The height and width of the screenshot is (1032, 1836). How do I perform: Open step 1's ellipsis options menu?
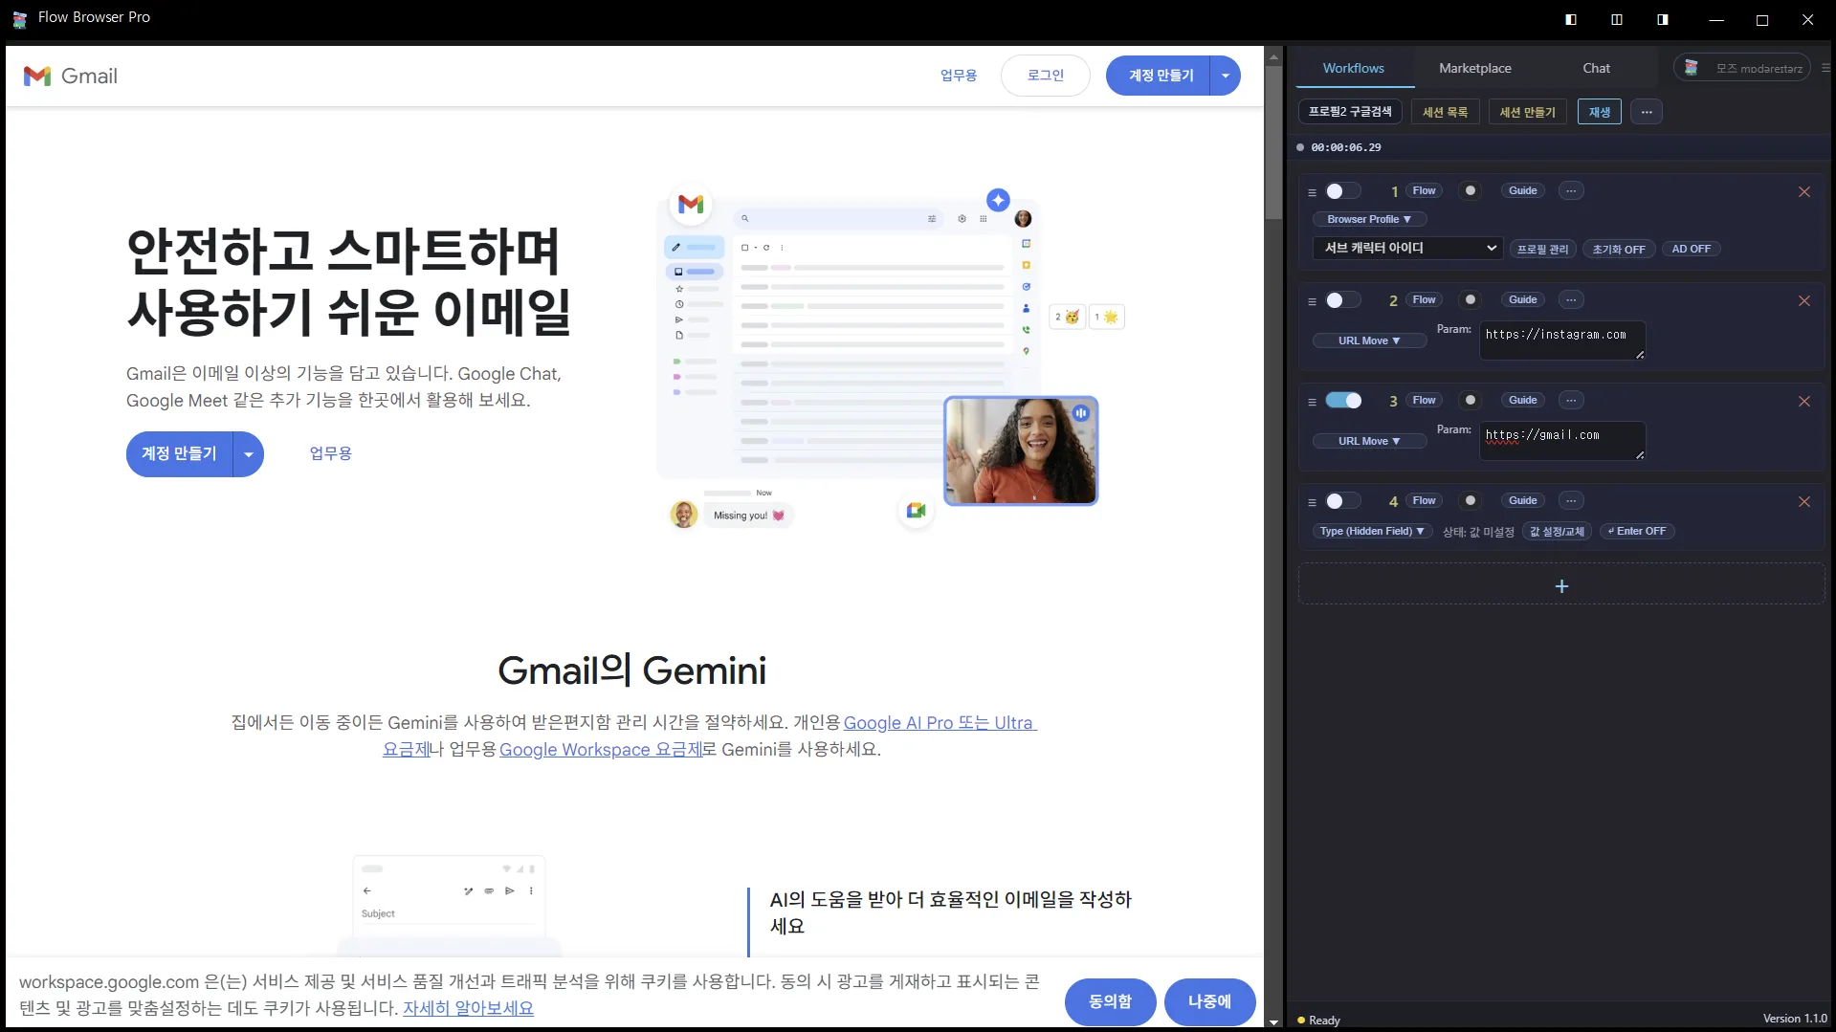click(1570, 190)
